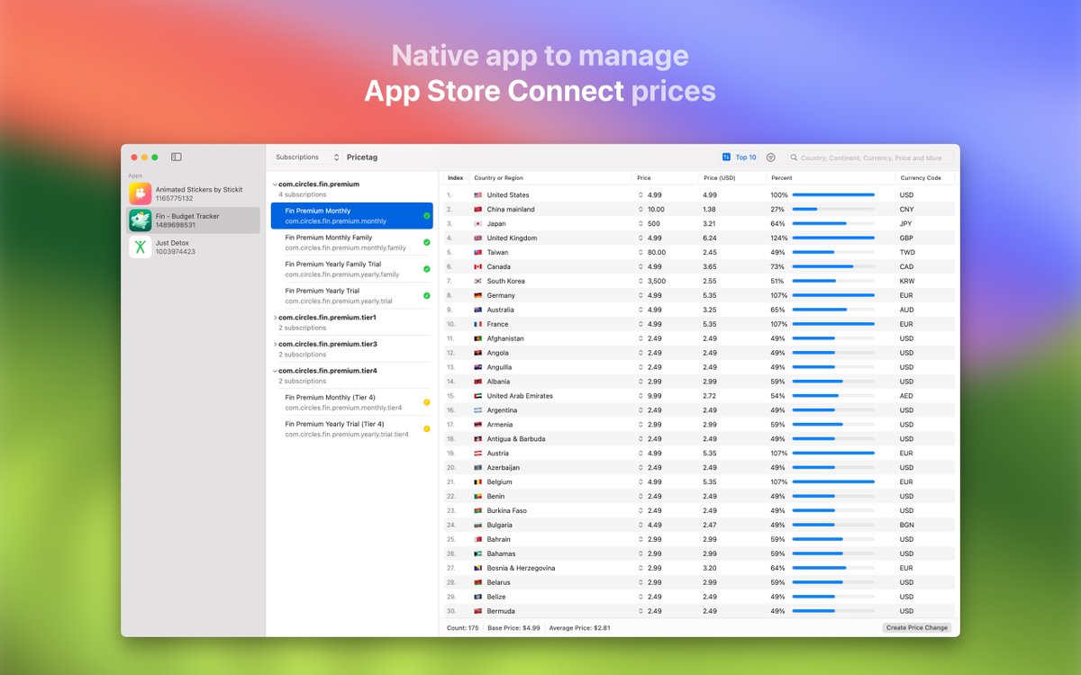Click the percent bar for China mainland
This screenshot has width=1081, height=675.
pos(833,210)
